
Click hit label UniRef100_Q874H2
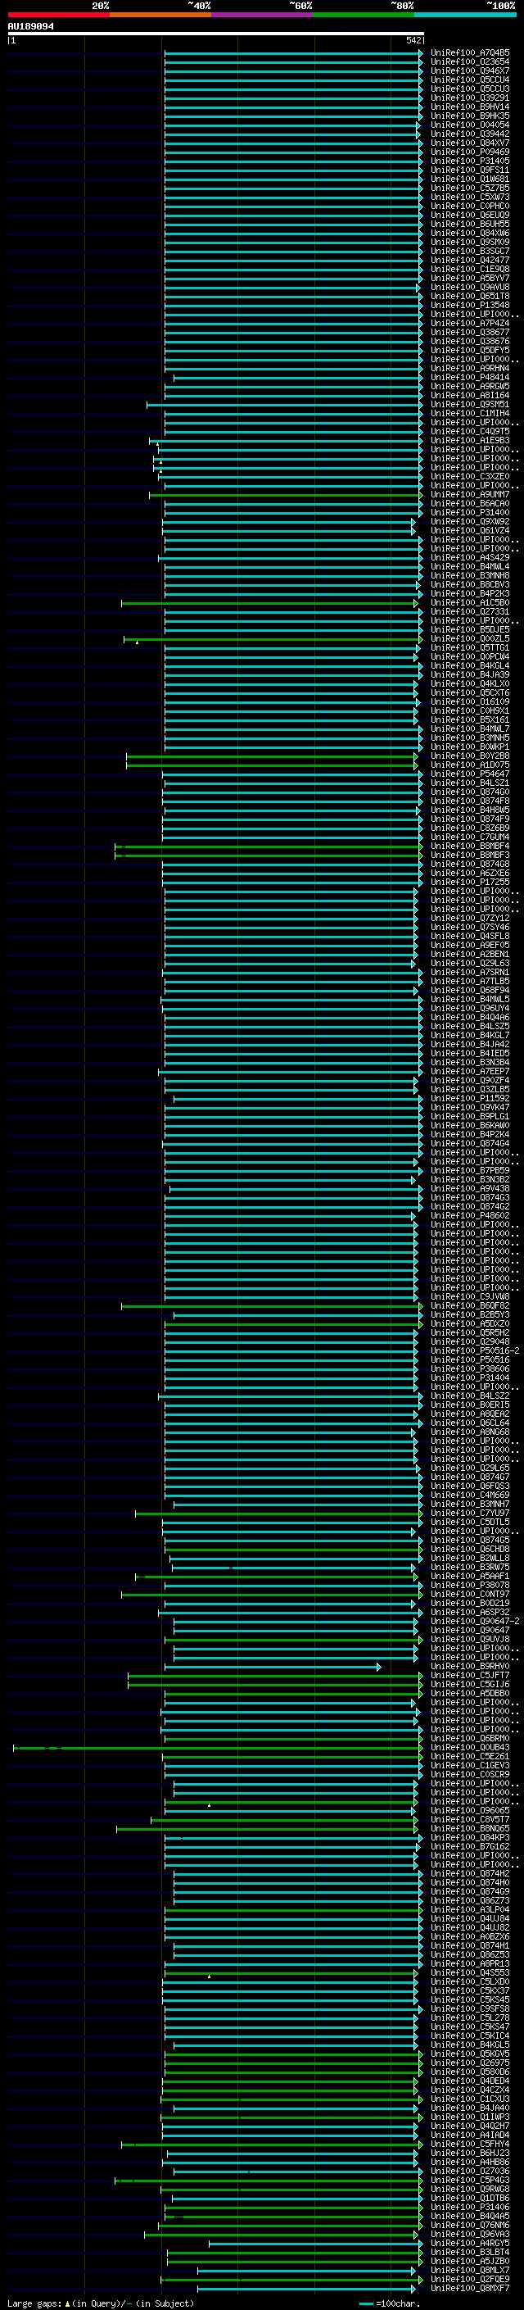(x=470, y=1873)
